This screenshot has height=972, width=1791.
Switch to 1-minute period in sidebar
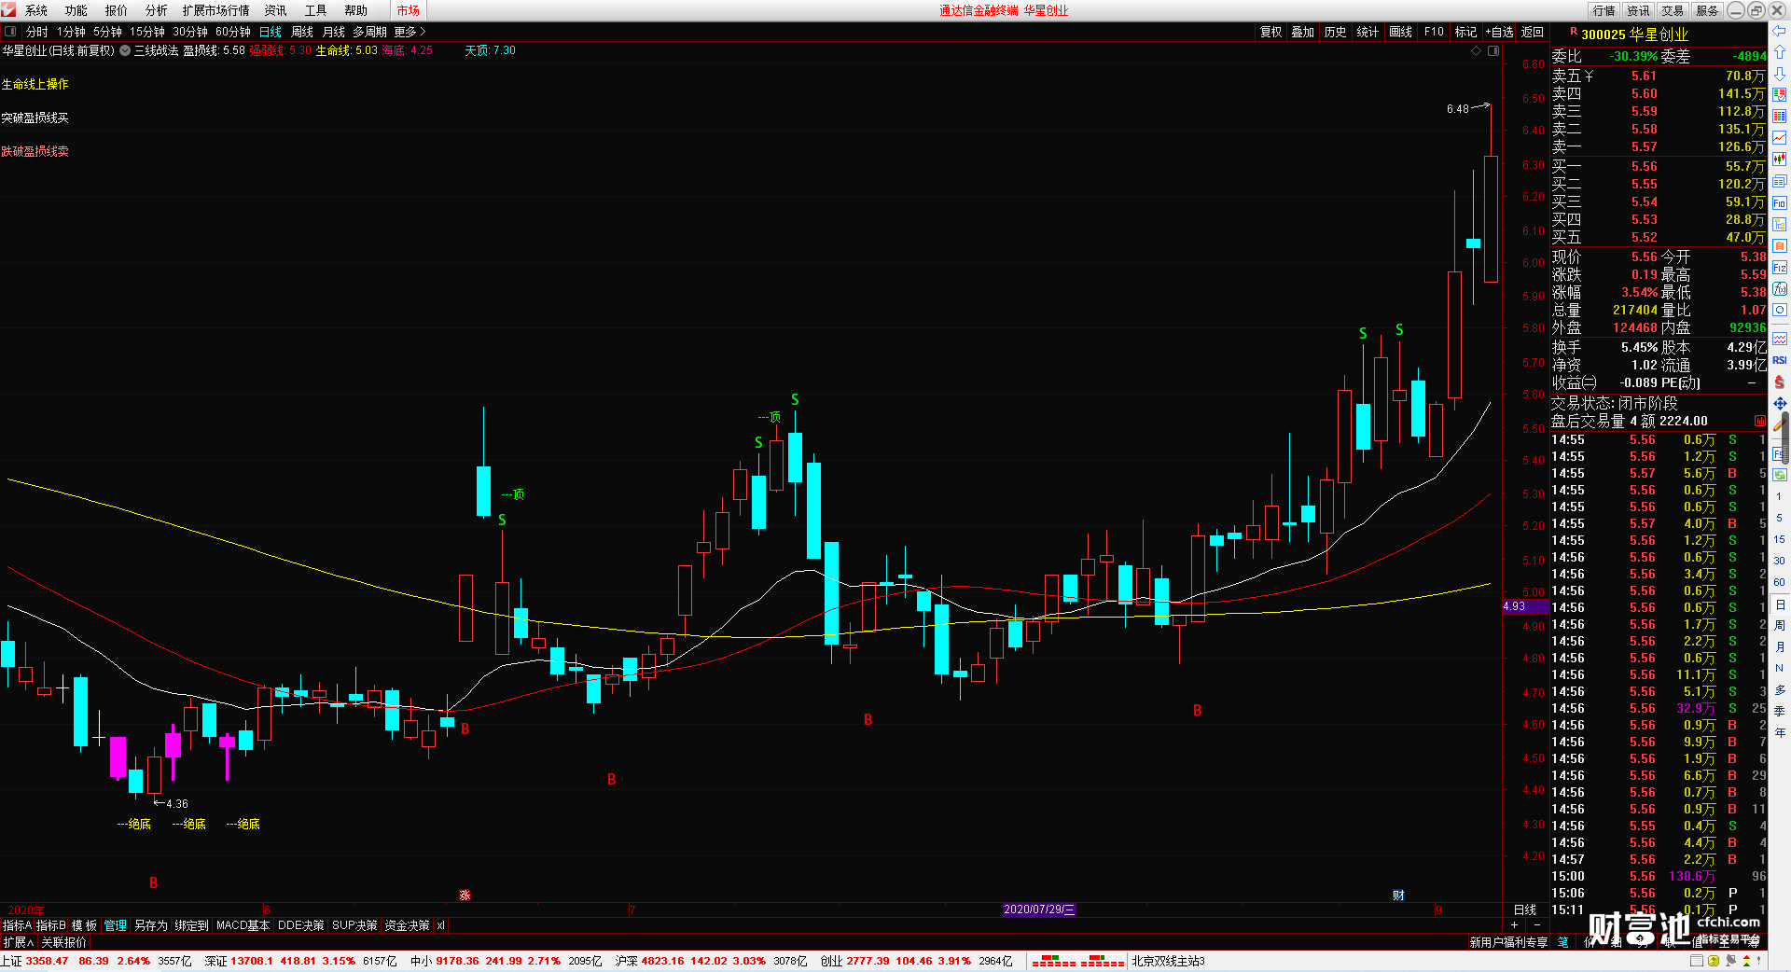[x=1779, y=496]
